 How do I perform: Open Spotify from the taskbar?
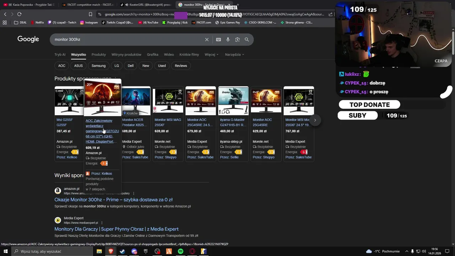[181, 251]
